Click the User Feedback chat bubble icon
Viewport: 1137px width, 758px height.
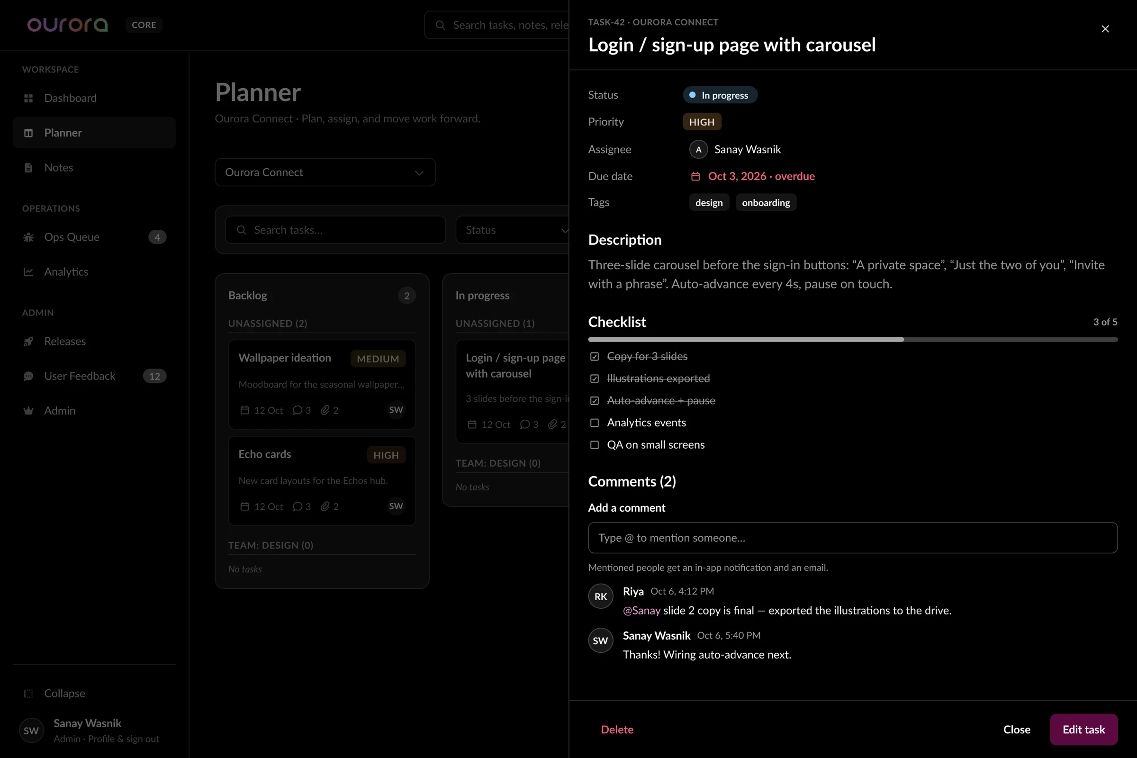28,376
